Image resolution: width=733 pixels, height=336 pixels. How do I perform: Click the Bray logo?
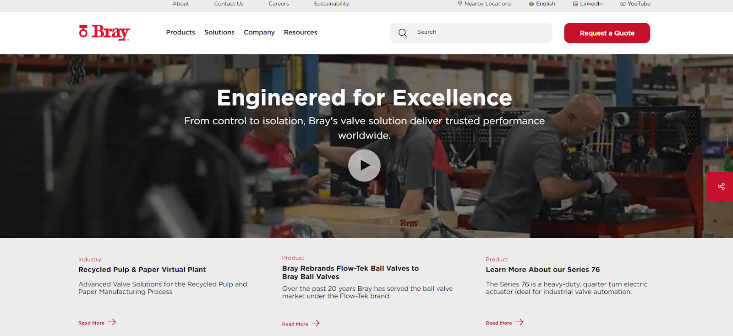tap(104, 32)
